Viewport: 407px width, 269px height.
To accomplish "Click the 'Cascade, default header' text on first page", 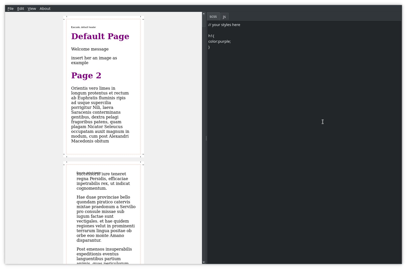I will tap(83, 27).
